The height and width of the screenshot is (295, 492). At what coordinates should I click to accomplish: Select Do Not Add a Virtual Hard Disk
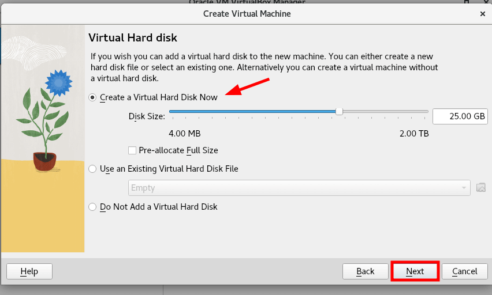pyautogui.click(x=92, y=206)
